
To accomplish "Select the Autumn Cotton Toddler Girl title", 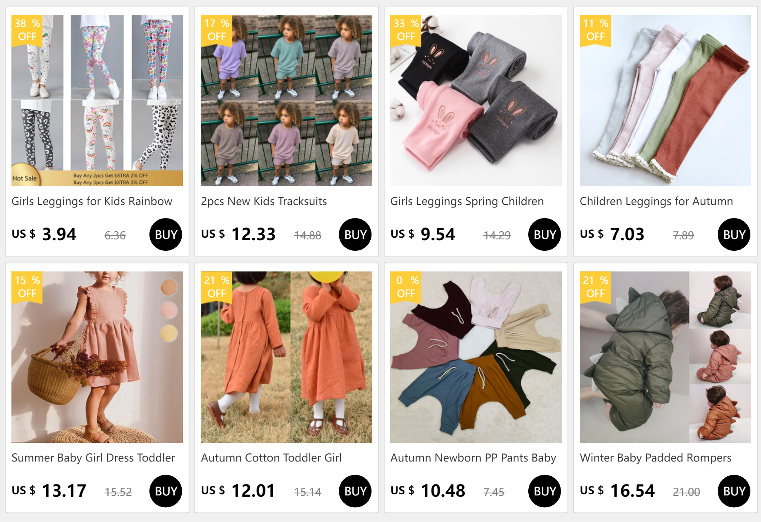I will pyautogui.click(x=271, y=458).
